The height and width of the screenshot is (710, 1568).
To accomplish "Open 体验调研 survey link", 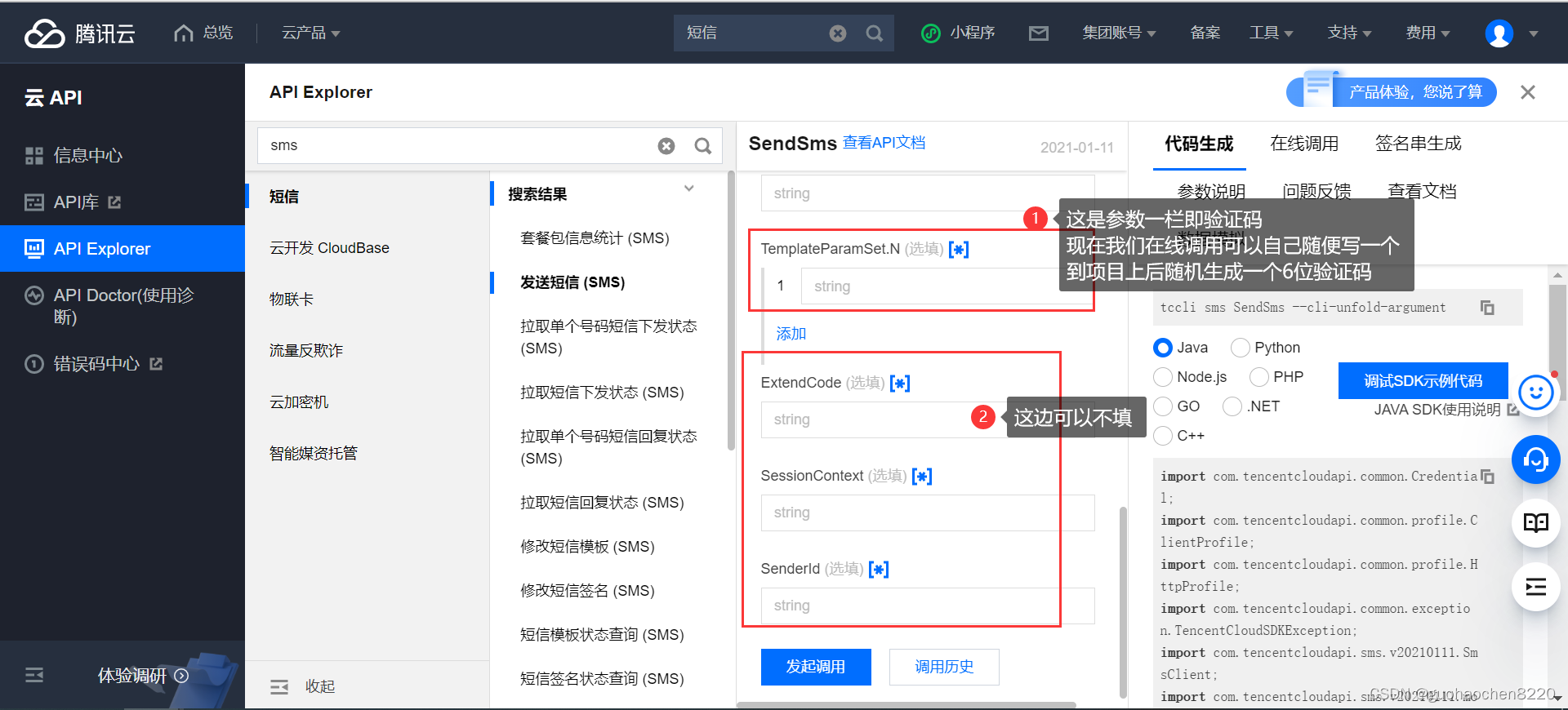I will [x=144, y=676].
